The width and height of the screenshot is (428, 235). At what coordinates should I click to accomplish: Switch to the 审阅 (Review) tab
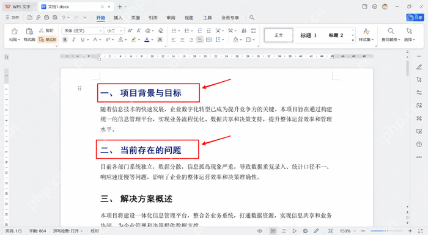(x=171, y=18)
